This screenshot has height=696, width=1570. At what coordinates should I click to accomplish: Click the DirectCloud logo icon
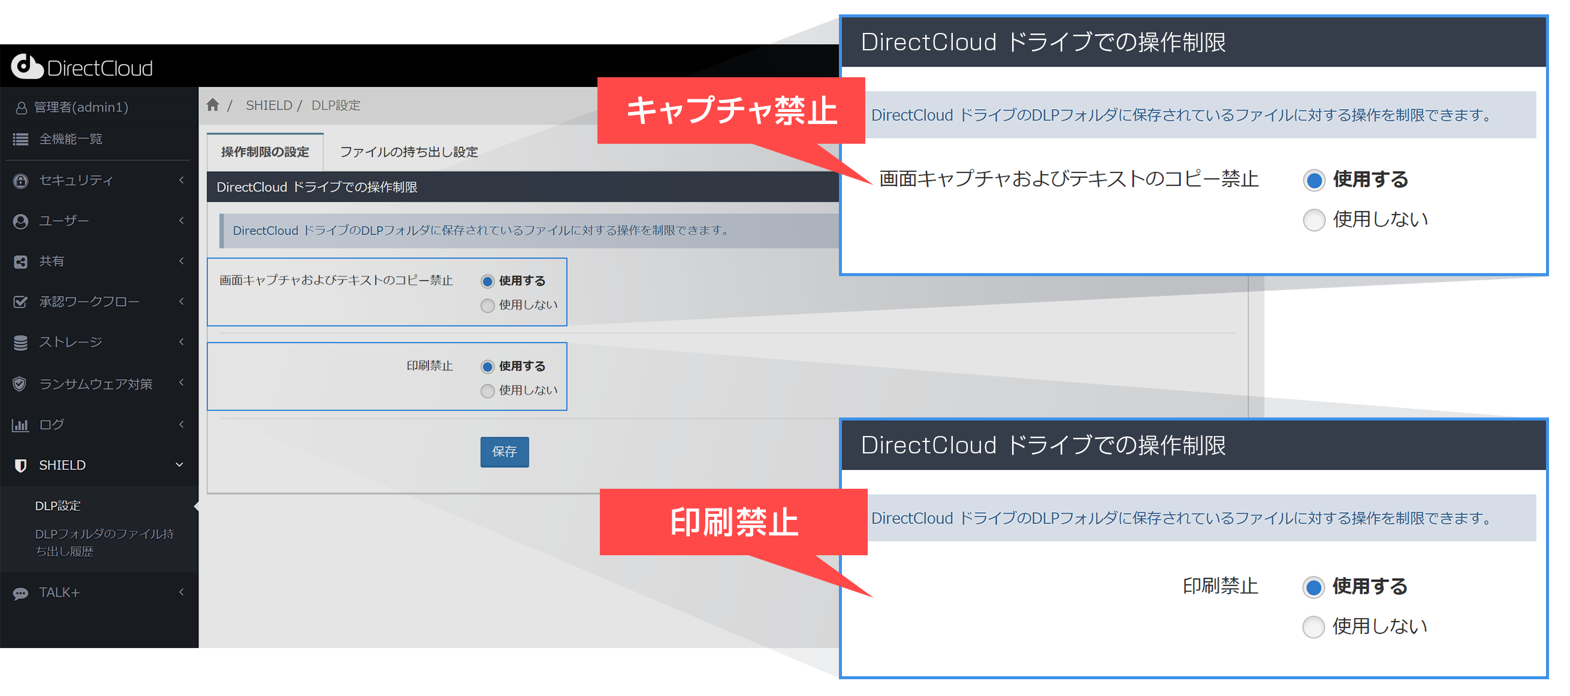tap(27, 66)
